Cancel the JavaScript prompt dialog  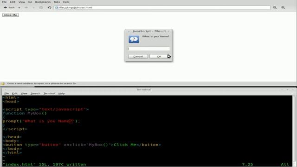coord(138,57)
